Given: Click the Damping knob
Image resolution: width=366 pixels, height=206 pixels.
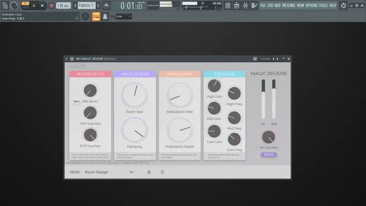Looking at the screenshot, I should [x=135, y=130].
